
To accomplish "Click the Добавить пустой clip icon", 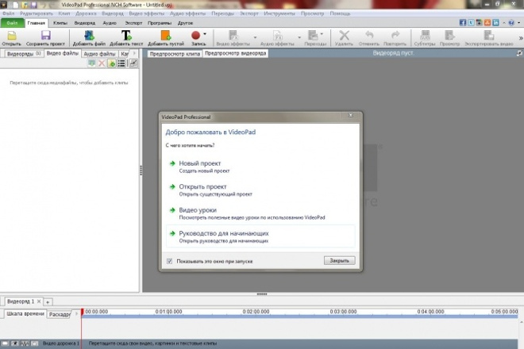I will click(166, 38).
